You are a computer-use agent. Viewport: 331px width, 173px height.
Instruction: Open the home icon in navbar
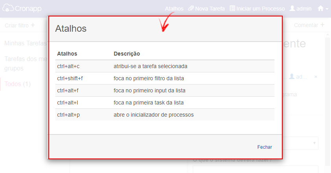tap(320, 8)
